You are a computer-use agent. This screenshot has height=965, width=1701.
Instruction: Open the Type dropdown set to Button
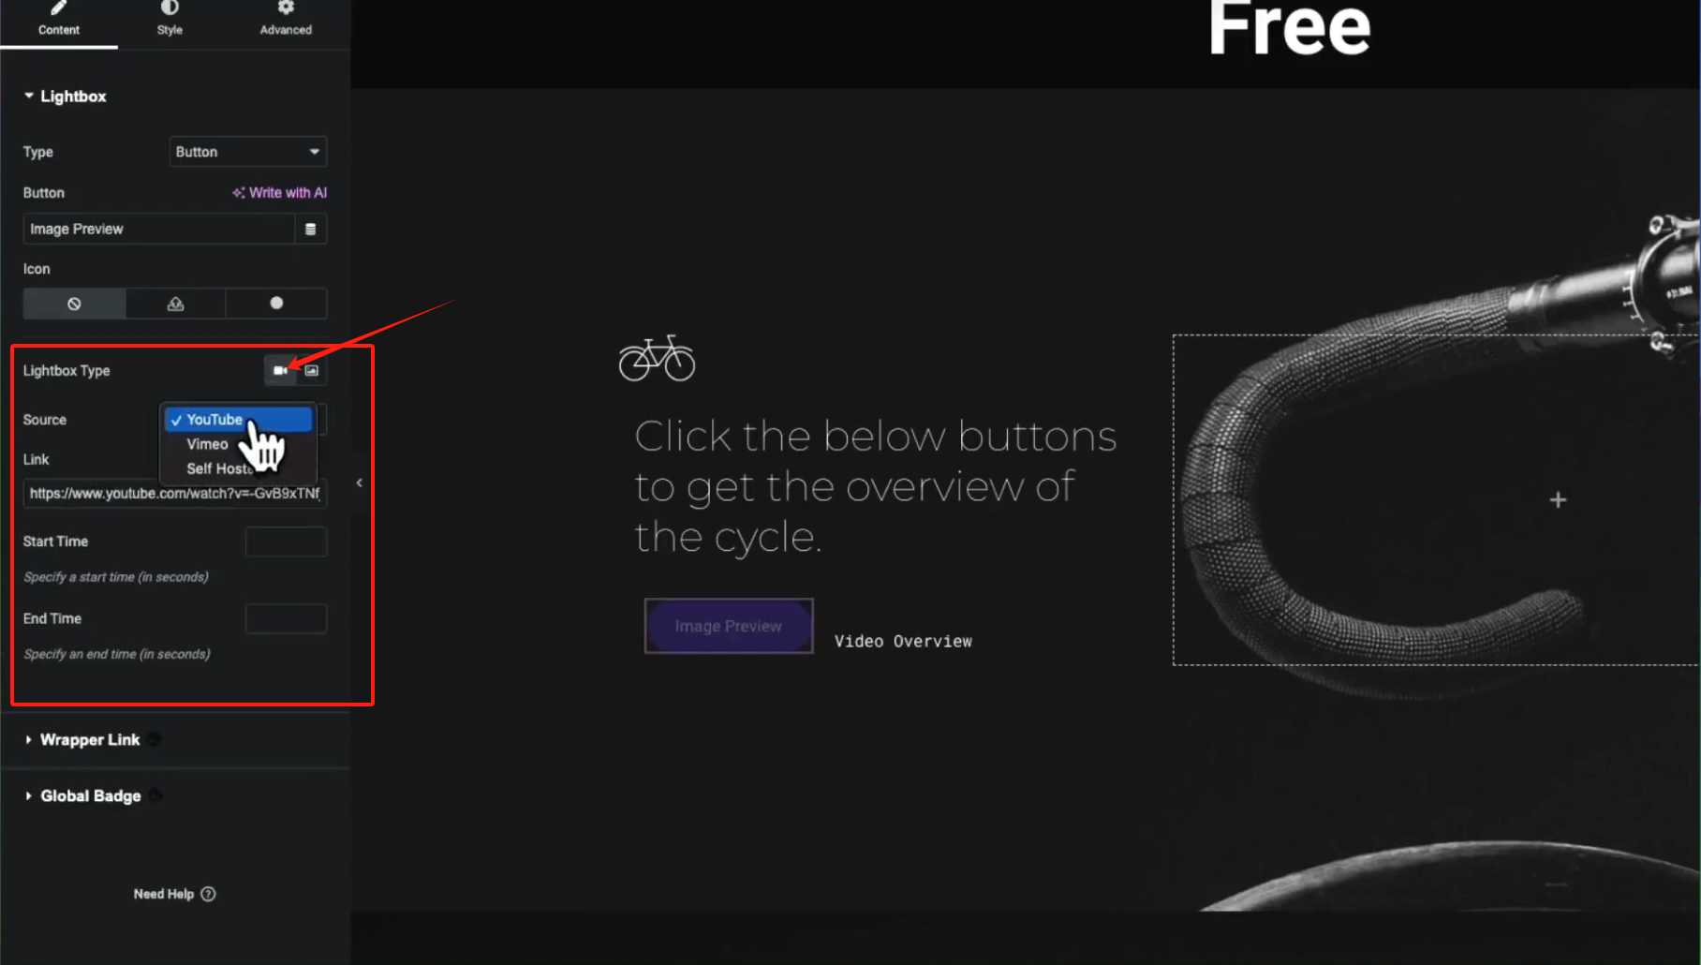[x=248, y=152]
